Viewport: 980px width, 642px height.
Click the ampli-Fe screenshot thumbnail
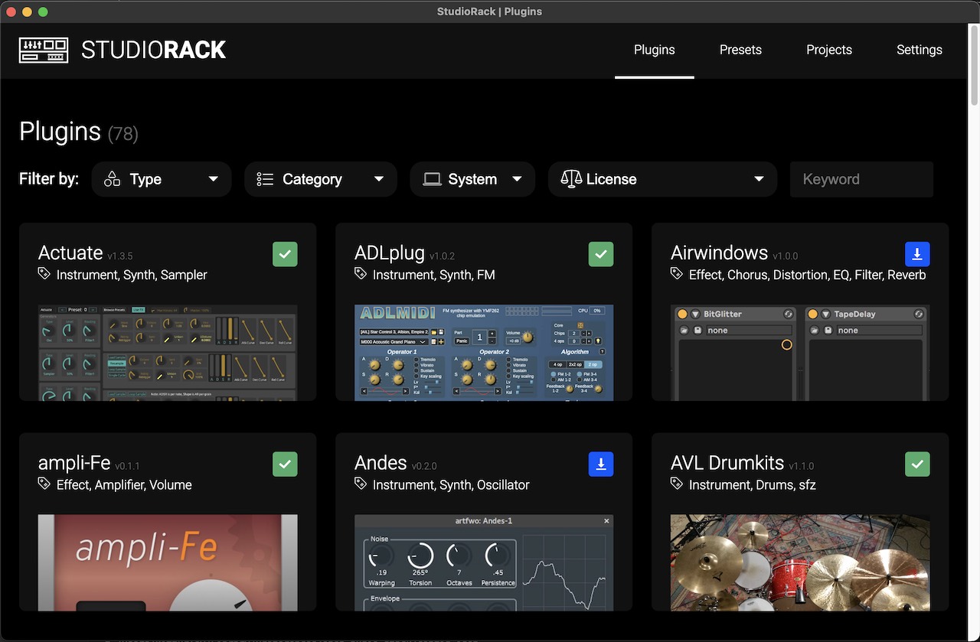(168, 562)
